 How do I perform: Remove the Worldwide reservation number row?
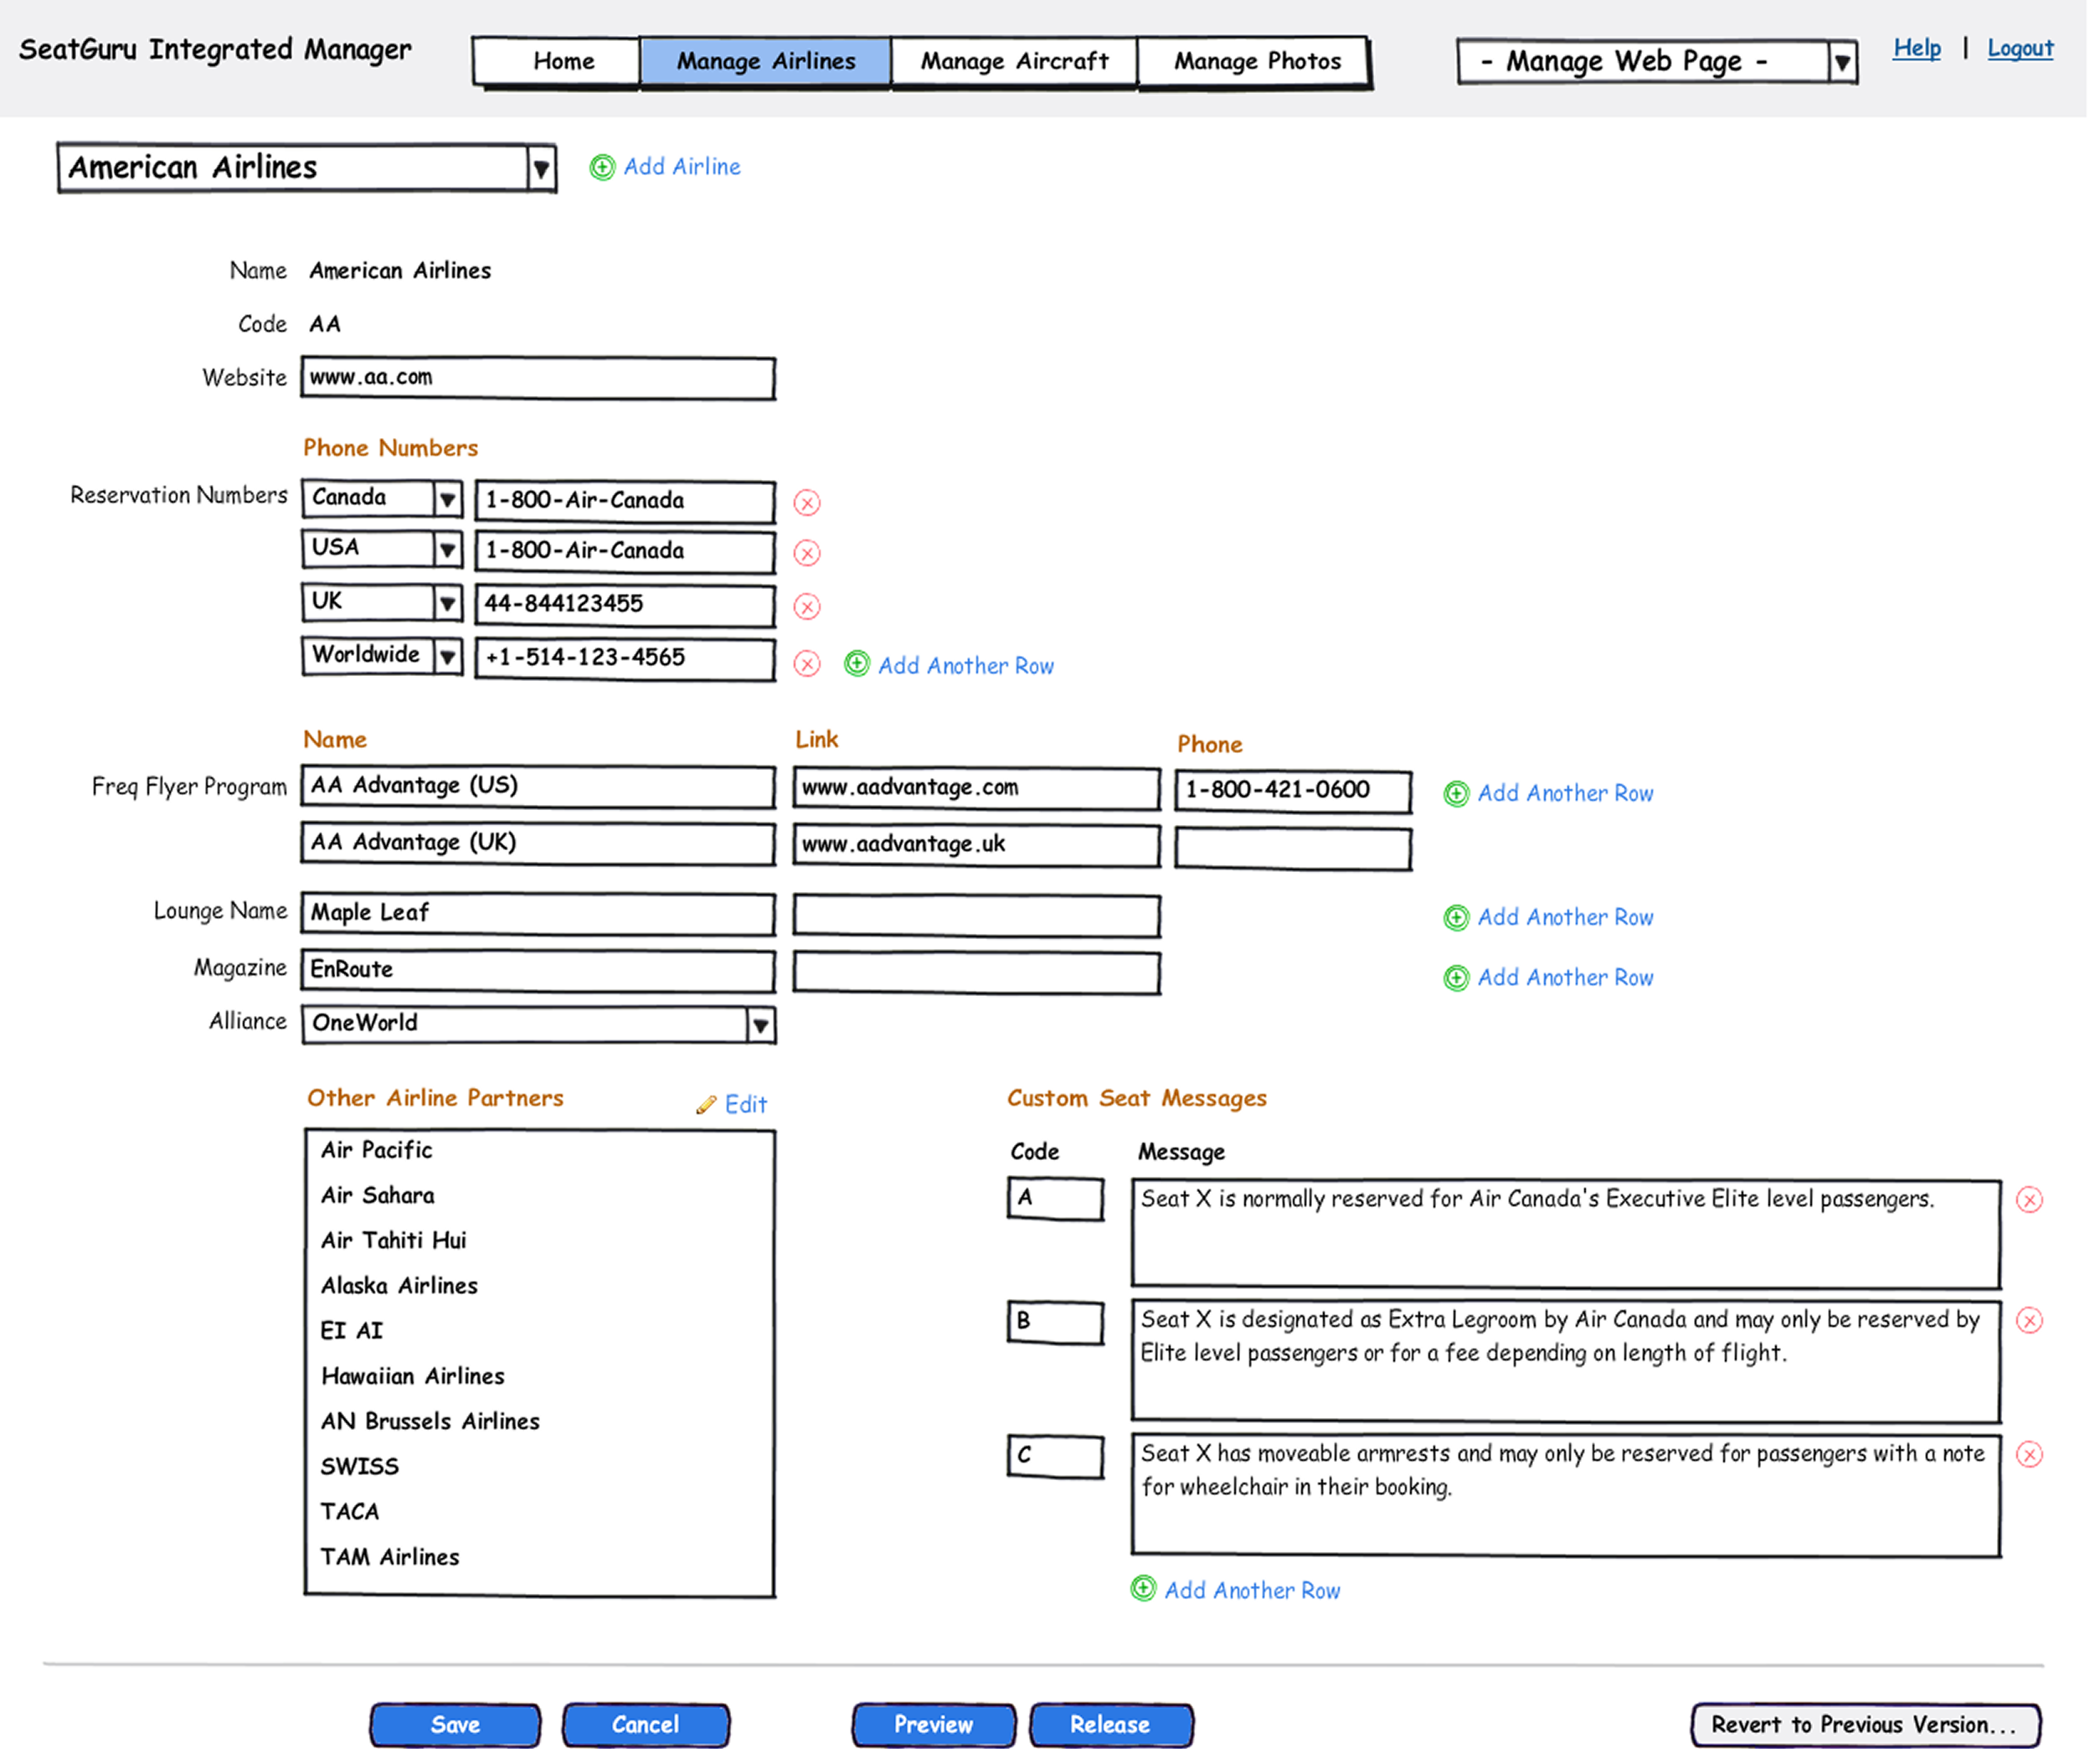807,663
